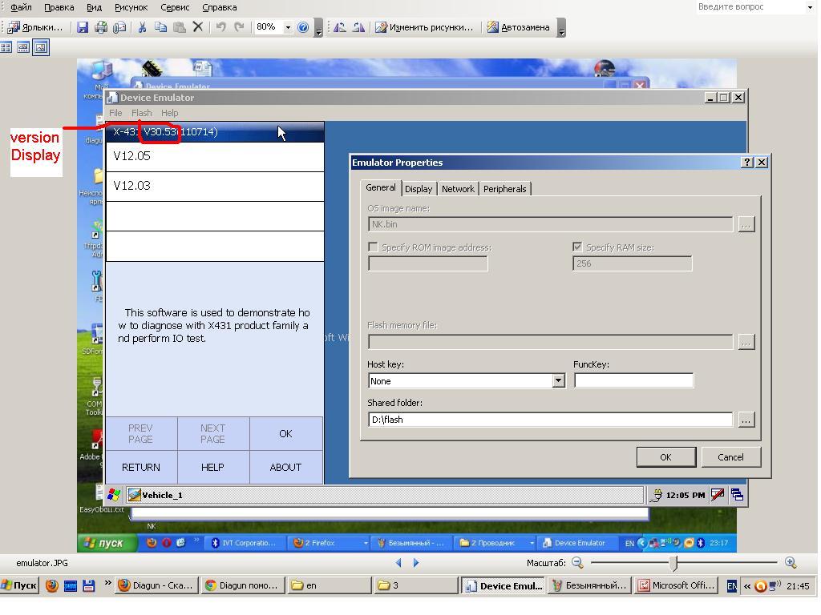Click the Введите вопрос help search box
Image resolution: width=821 pixels, height=615 pixels.
(750, 6)
